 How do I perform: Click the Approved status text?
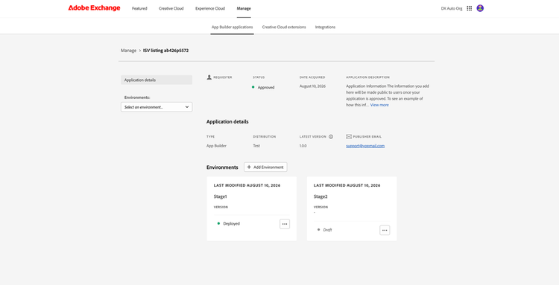[266, 88]
